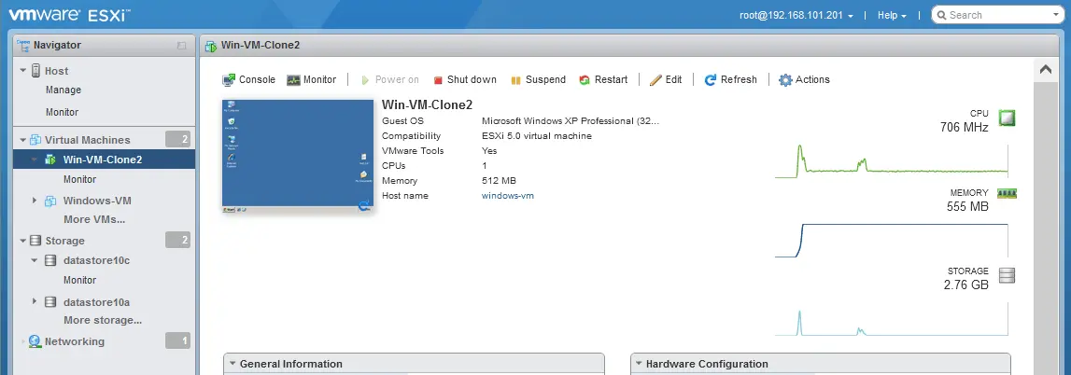
Task: Select Monitor under Win-VM-Clone2
Action: tap(80, 179)
